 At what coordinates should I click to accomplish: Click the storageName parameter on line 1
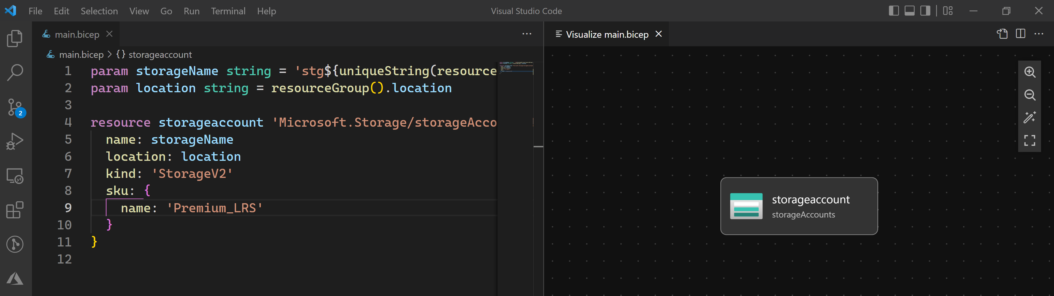click(177, 71)
